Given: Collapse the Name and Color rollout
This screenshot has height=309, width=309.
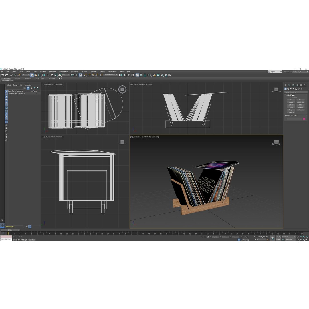Looking at the screenshot, I should coord(291,116).
